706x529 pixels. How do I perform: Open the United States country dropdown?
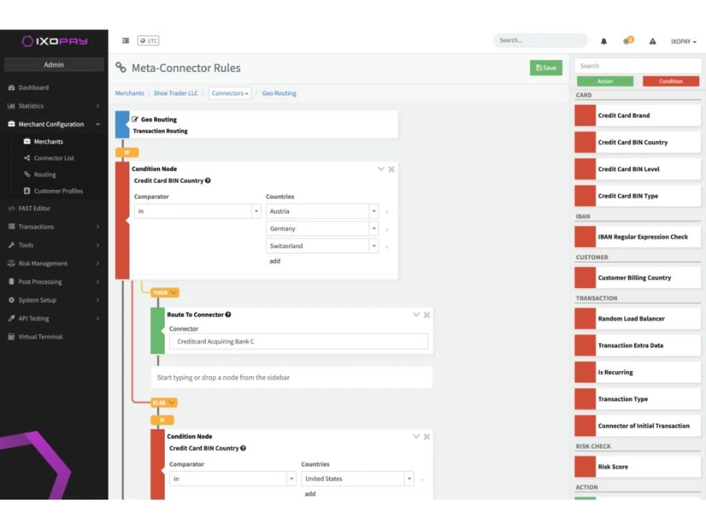pos(358,478)
